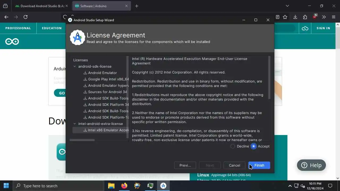Image resolution: width=340 pixels, height=191 pixels.
Task: Open the notifications center icon
Action: coord(330,186)
